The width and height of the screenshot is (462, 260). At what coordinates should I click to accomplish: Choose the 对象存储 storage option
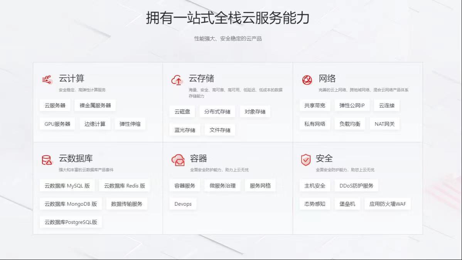coord(255,112)
